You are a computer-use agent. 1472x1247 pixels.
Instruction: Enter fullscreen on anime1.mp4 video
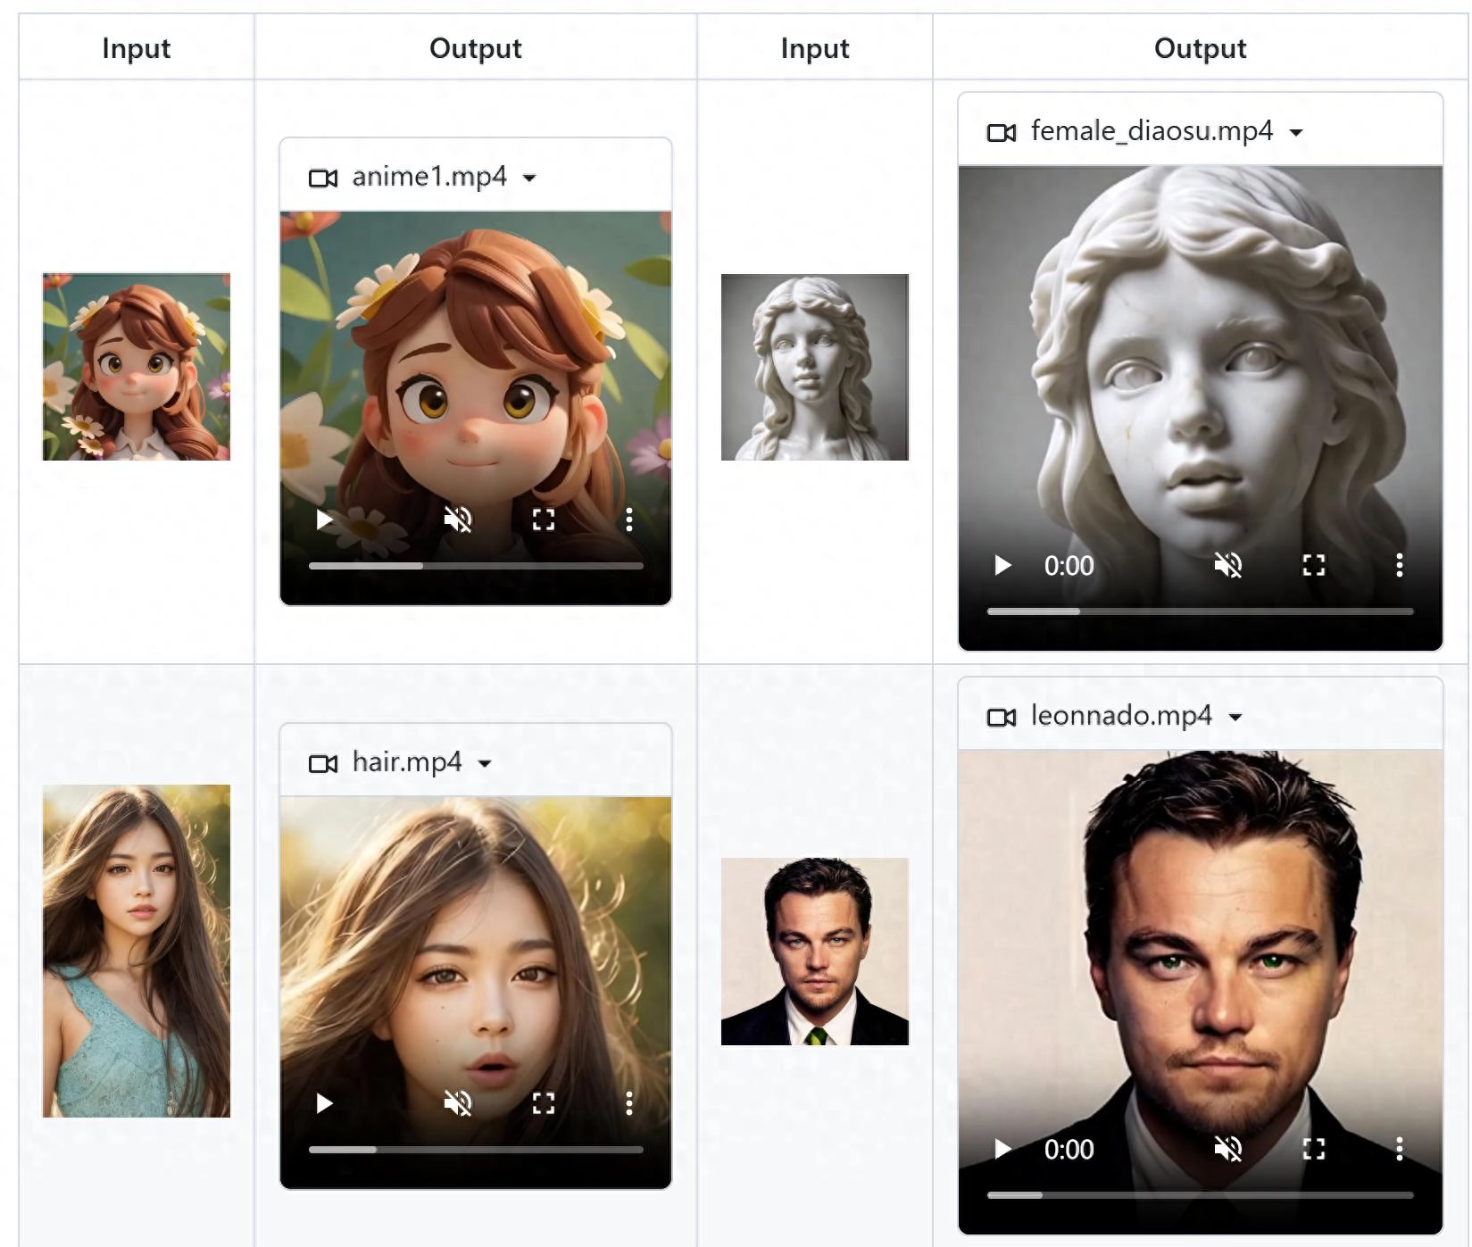point(544,520)
